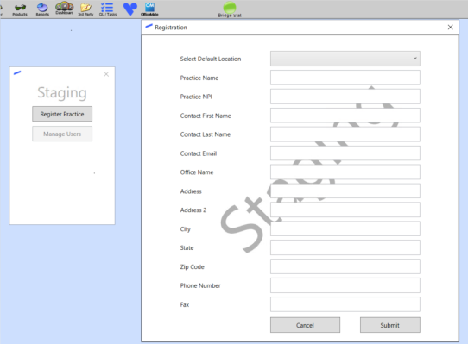Open the Products sunglasses icon
468x344 pixels.
click(20, 9)
